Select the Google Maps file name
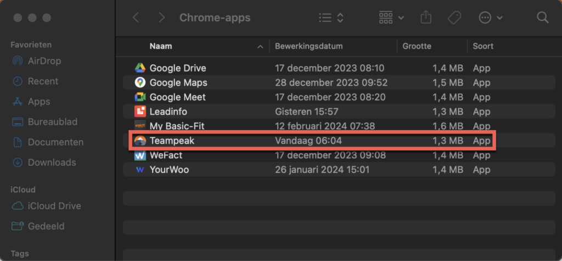 tap(178, 82)
